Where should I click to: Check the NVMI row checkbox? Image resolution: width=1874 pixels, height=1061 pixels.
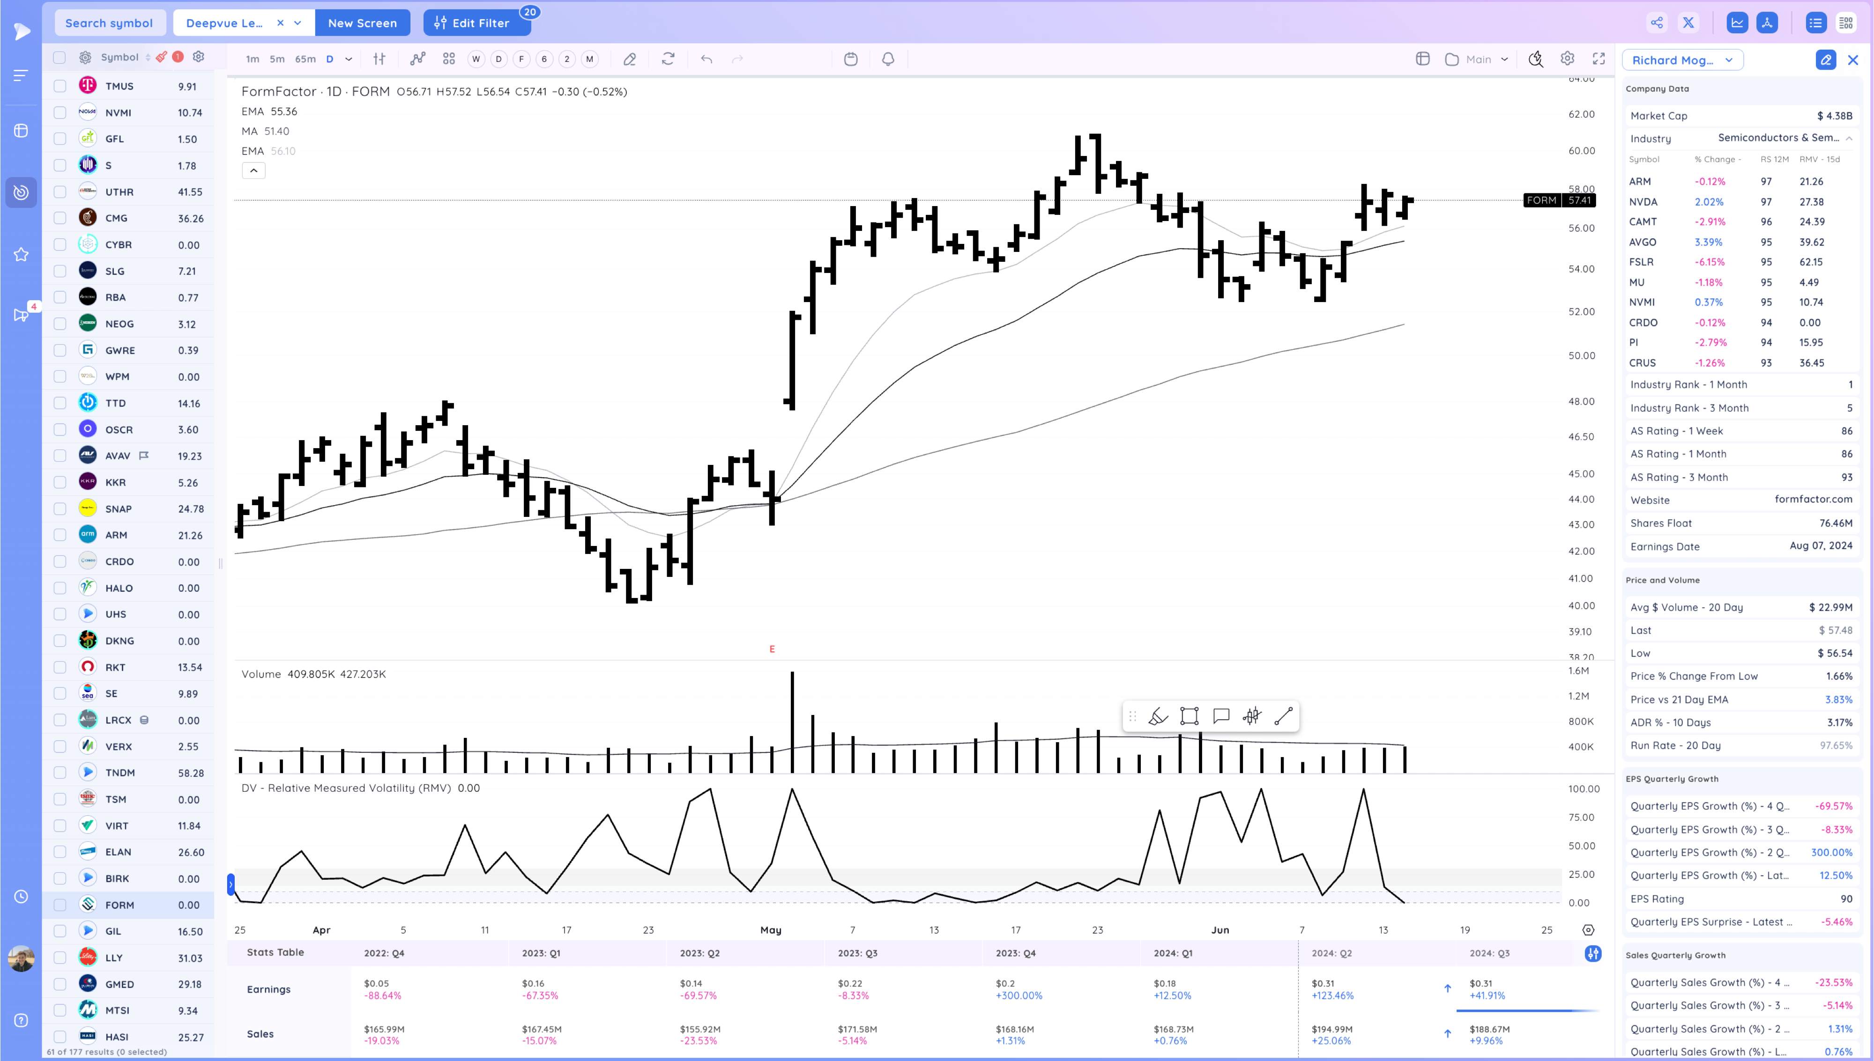tap(60, 112)
